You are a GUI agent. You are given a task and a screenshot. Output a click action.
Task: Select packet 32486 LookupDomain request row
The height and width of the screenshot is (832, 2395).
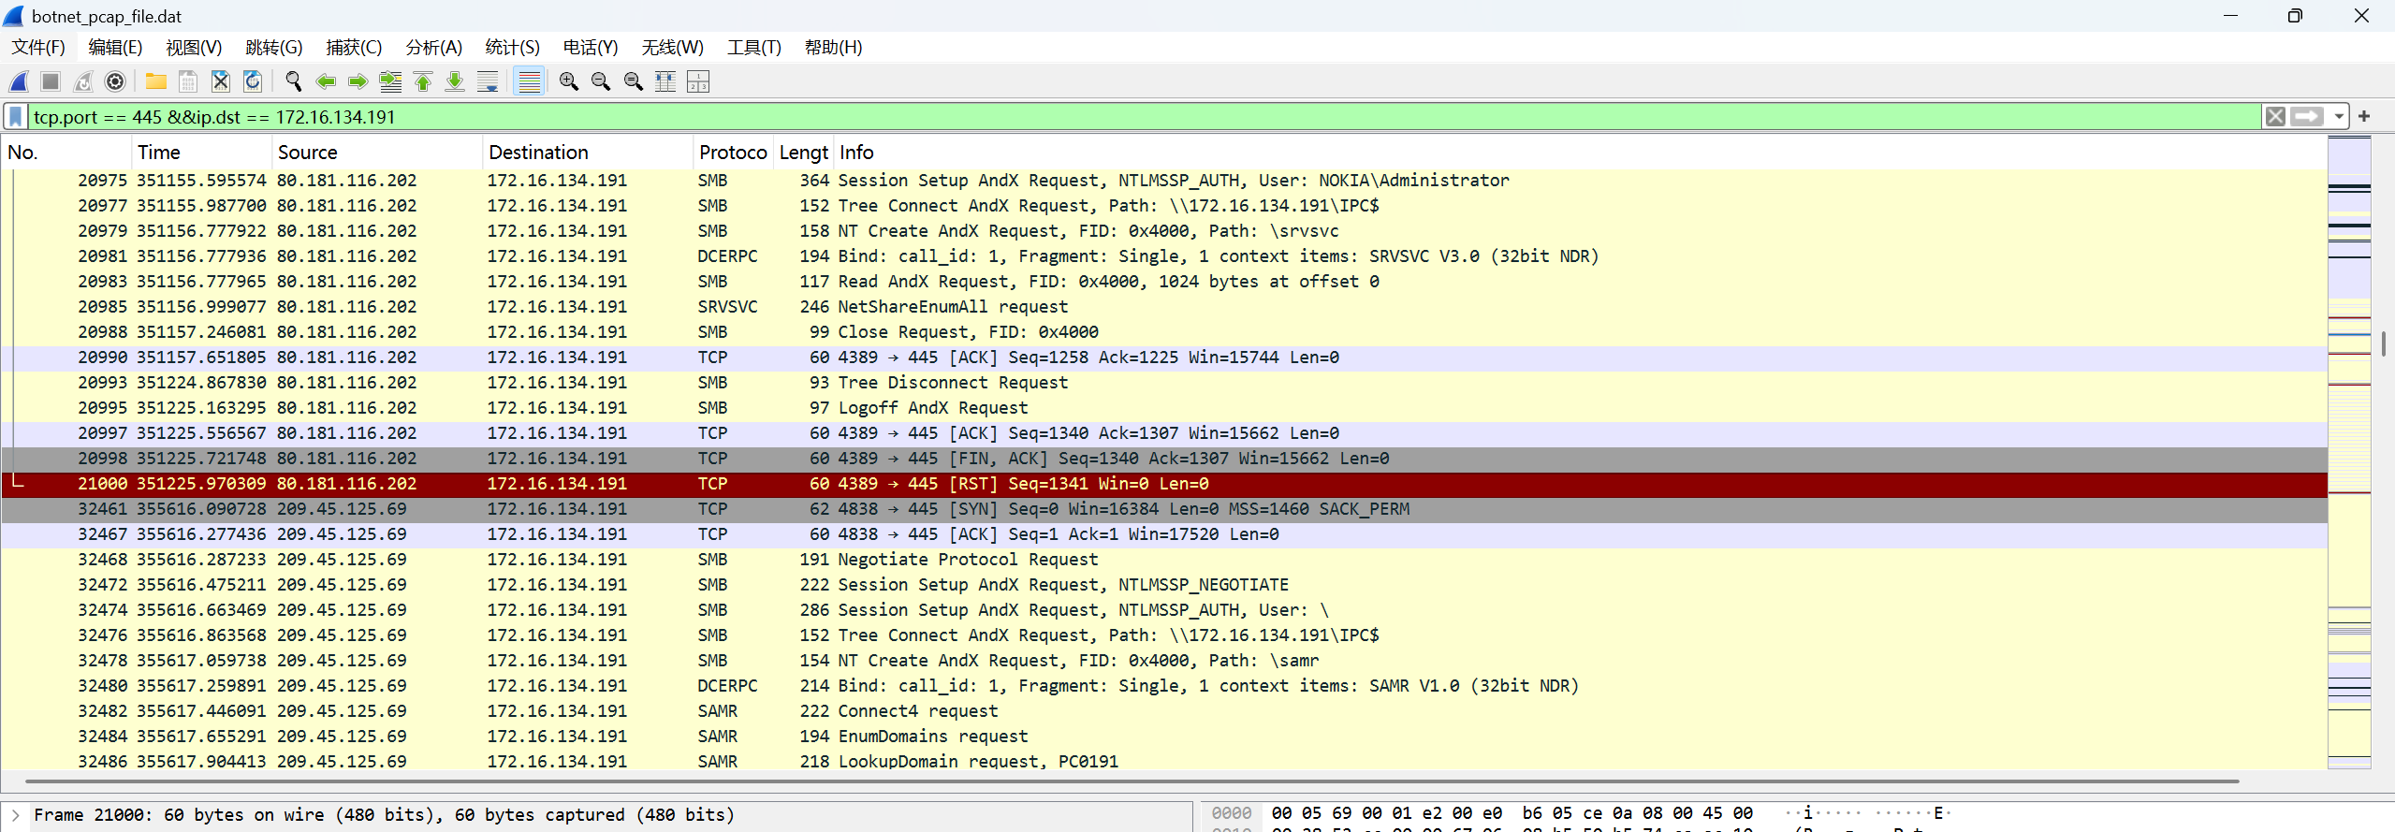[x=1164, y=761]
